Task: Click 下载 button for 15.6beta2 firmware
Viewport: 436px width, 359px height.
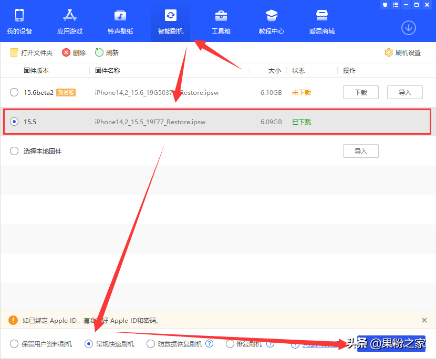Action: point(361,92)
